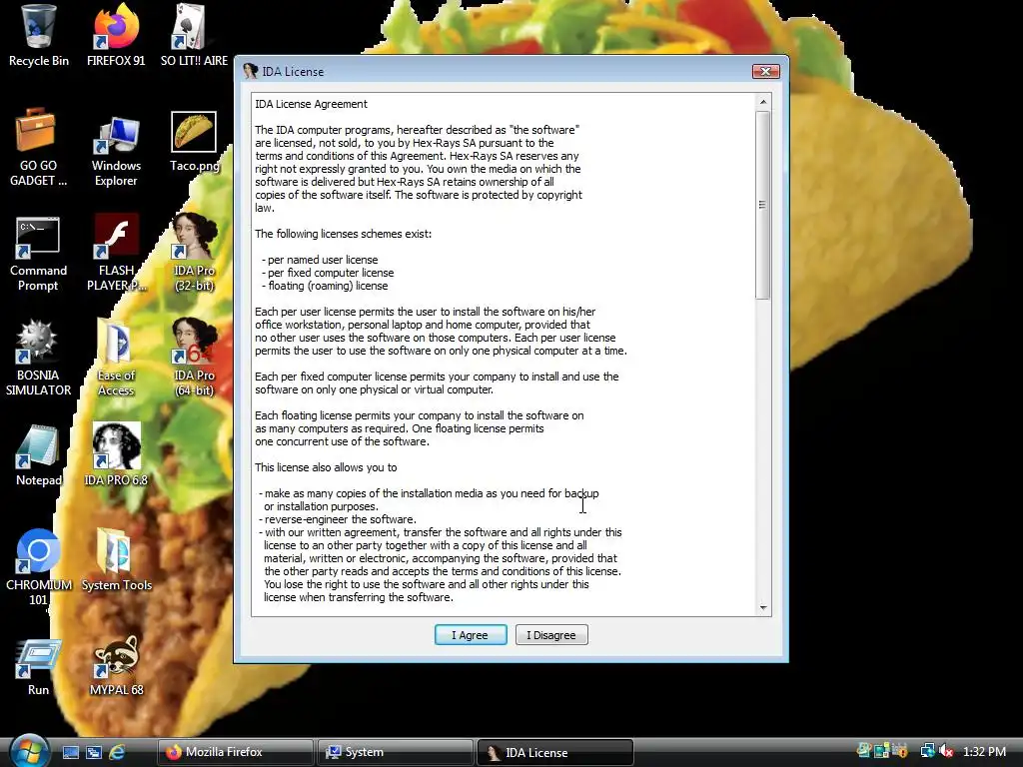The height and width of the screenshot is (767, 1023).
Task: Open the FLASH PLAYER desktop shortcut
Action: pyautogui.click(x=116, y=253)
